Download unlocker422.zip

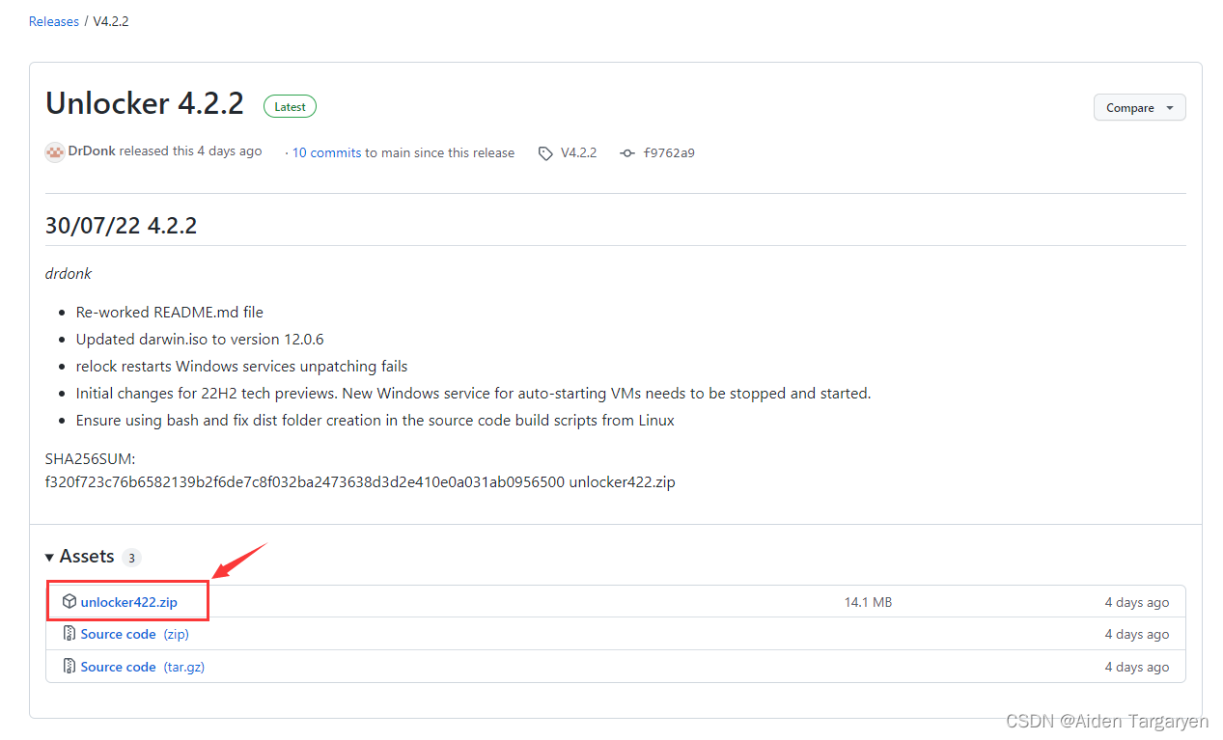point(129,602)
